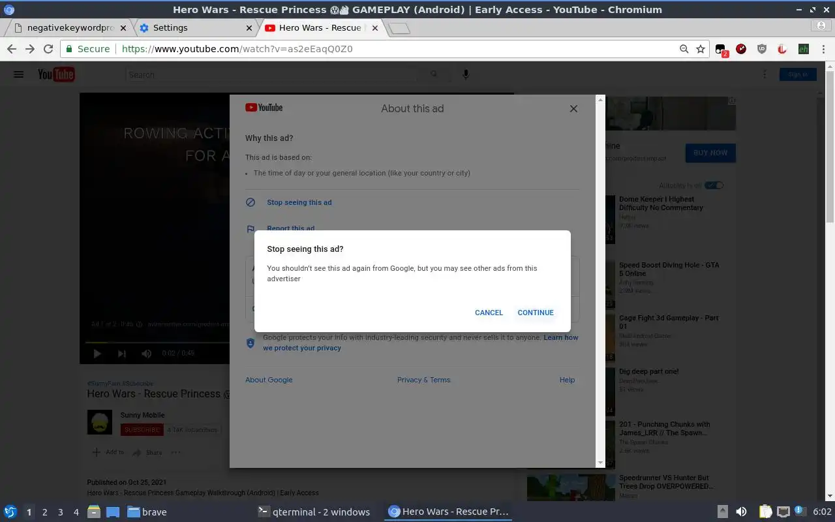Image resolution: width=835 pixels, height=522 pixels.
Task: Open a new browser tab
Action: coord(399,28)
